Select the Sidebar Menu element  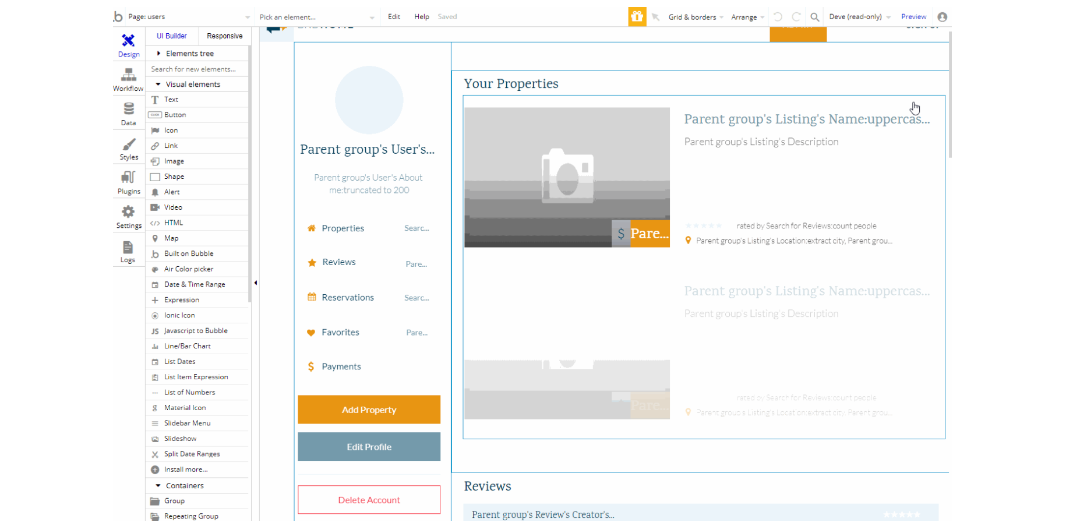[x=197, y=424]
